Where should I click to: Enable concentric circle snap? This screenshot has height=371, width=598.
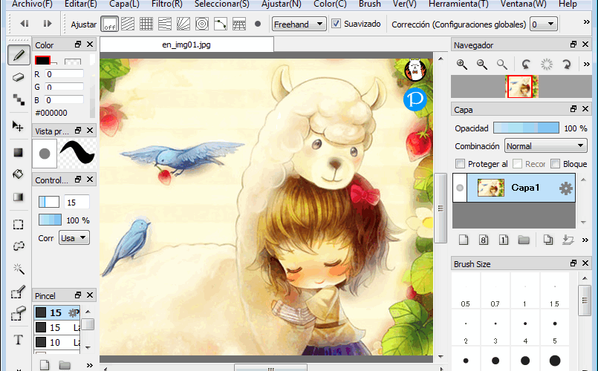pos(202,24)
